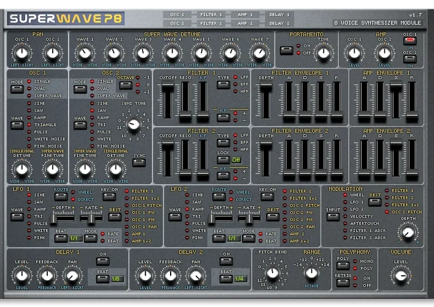Enable Delay 1 with its On button
The height and width of the screenshot is (307, 434).
coord(104,262)
